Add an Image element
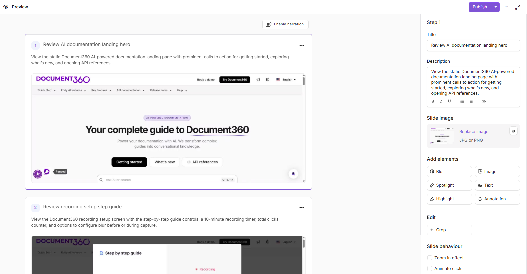527x274 pixels. 497,172
